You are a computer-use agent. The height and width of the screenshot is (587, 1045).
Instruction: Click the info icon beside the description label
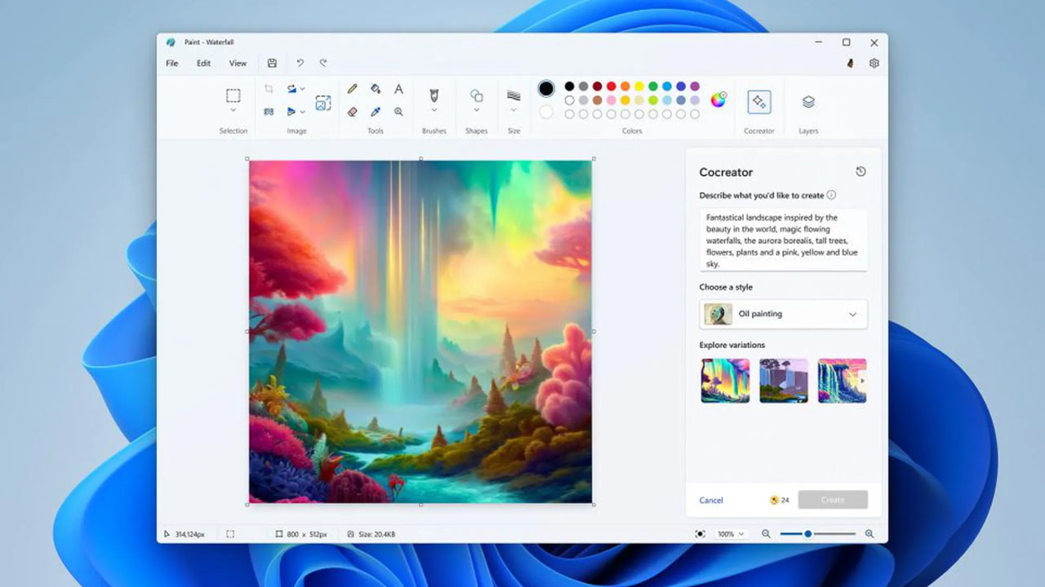point(831,195)
